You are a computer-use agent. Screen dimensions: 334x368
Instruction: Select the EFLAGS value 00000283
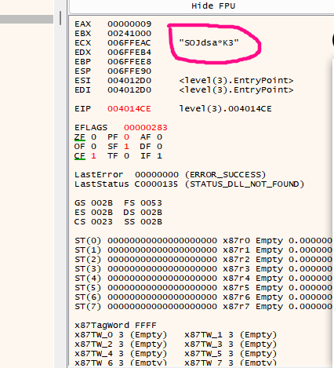(x=146, y=128)
